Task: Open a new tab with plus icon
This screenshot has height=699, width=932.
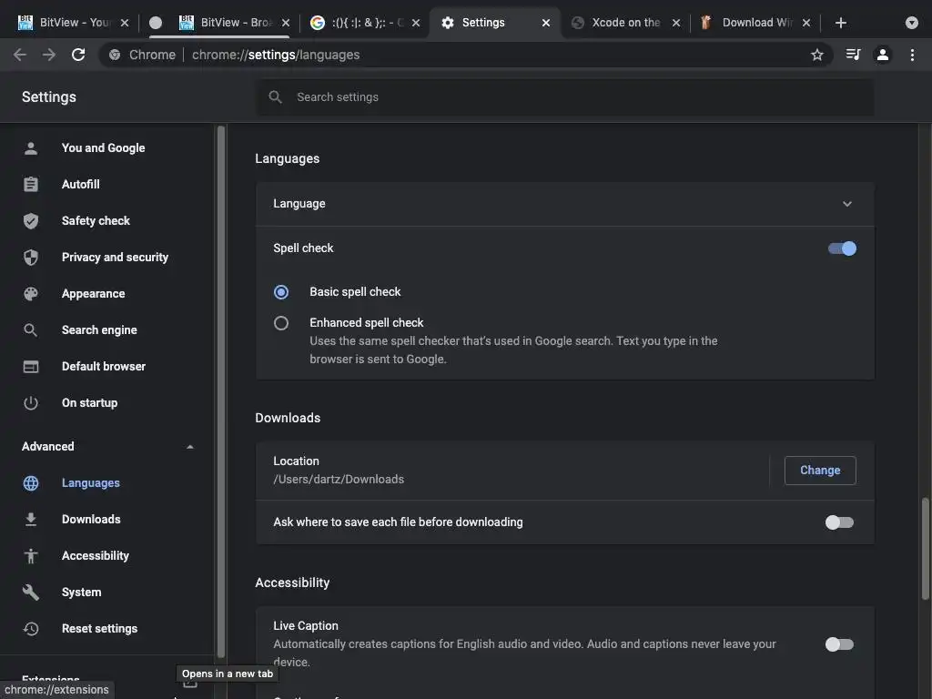Action: click(x=841, y=23)
